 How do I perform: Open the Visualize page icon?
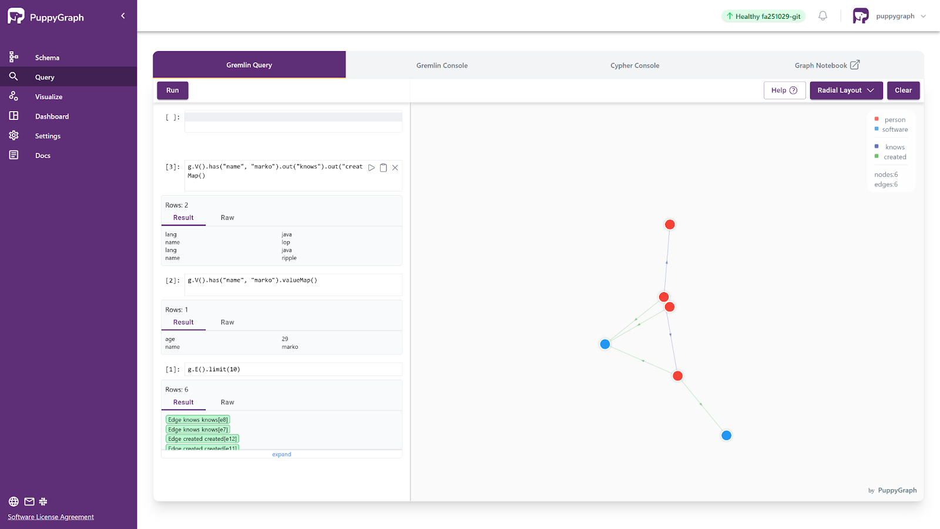14,96
